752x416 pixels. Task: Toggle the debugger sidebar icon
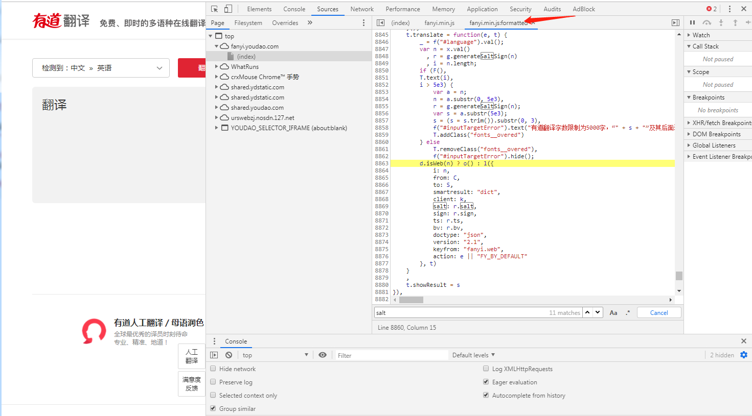coord(675,22)
